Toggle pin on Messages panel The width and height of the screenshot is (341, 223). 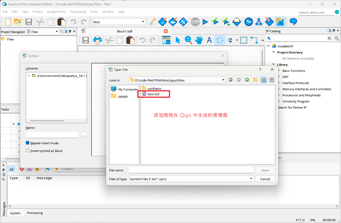coord(3,175)
